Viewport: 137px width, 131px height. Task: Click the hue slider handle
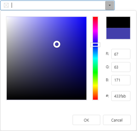[x=95, y=45]
